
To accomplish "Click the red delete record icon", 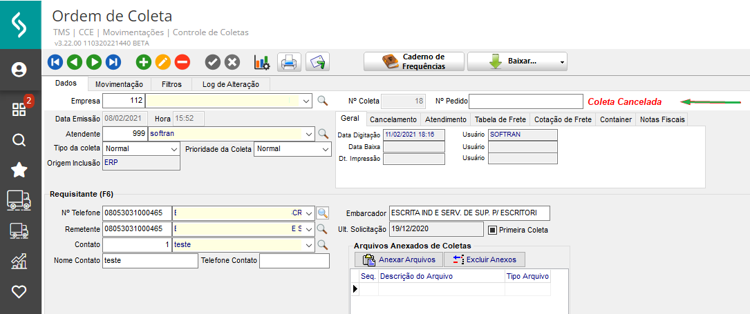I will tap(182, 62).
